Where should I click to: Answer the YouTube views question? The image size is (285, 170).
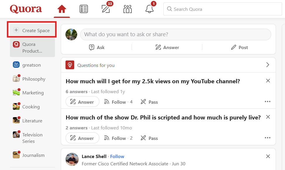(82, 102)
